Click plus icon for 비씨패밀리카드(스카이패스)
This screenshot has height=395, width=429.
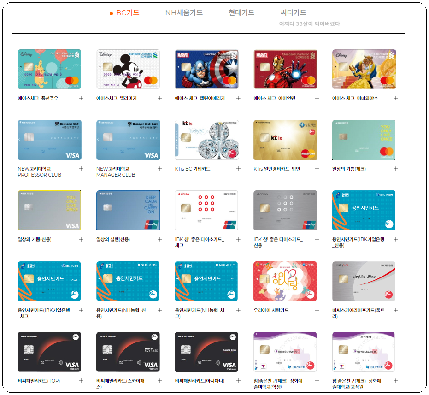click(x=160, y=381)
